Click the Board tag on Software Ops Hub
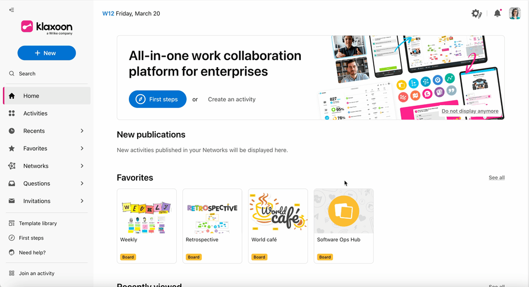This screenshot has width=529, height=287. [325, 257]
